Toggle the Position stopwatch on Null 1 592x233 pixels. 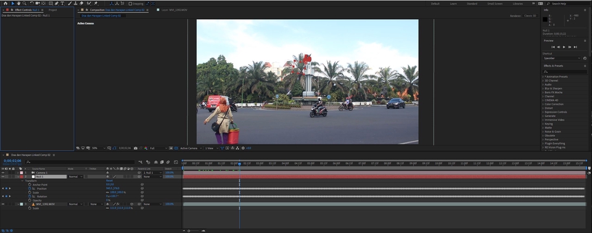(x=30, y=189)
